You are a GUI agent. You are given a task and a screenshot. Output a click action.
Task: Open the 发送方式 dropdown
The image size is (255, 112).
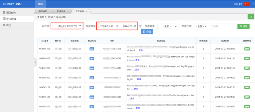(x=201, y=26)
